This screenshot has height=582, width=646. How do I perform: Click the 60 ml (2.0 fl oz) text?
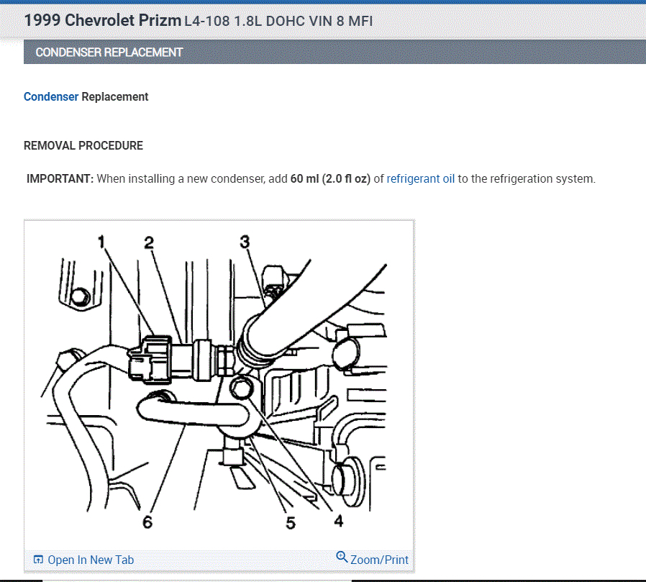[x=330, y=178]
